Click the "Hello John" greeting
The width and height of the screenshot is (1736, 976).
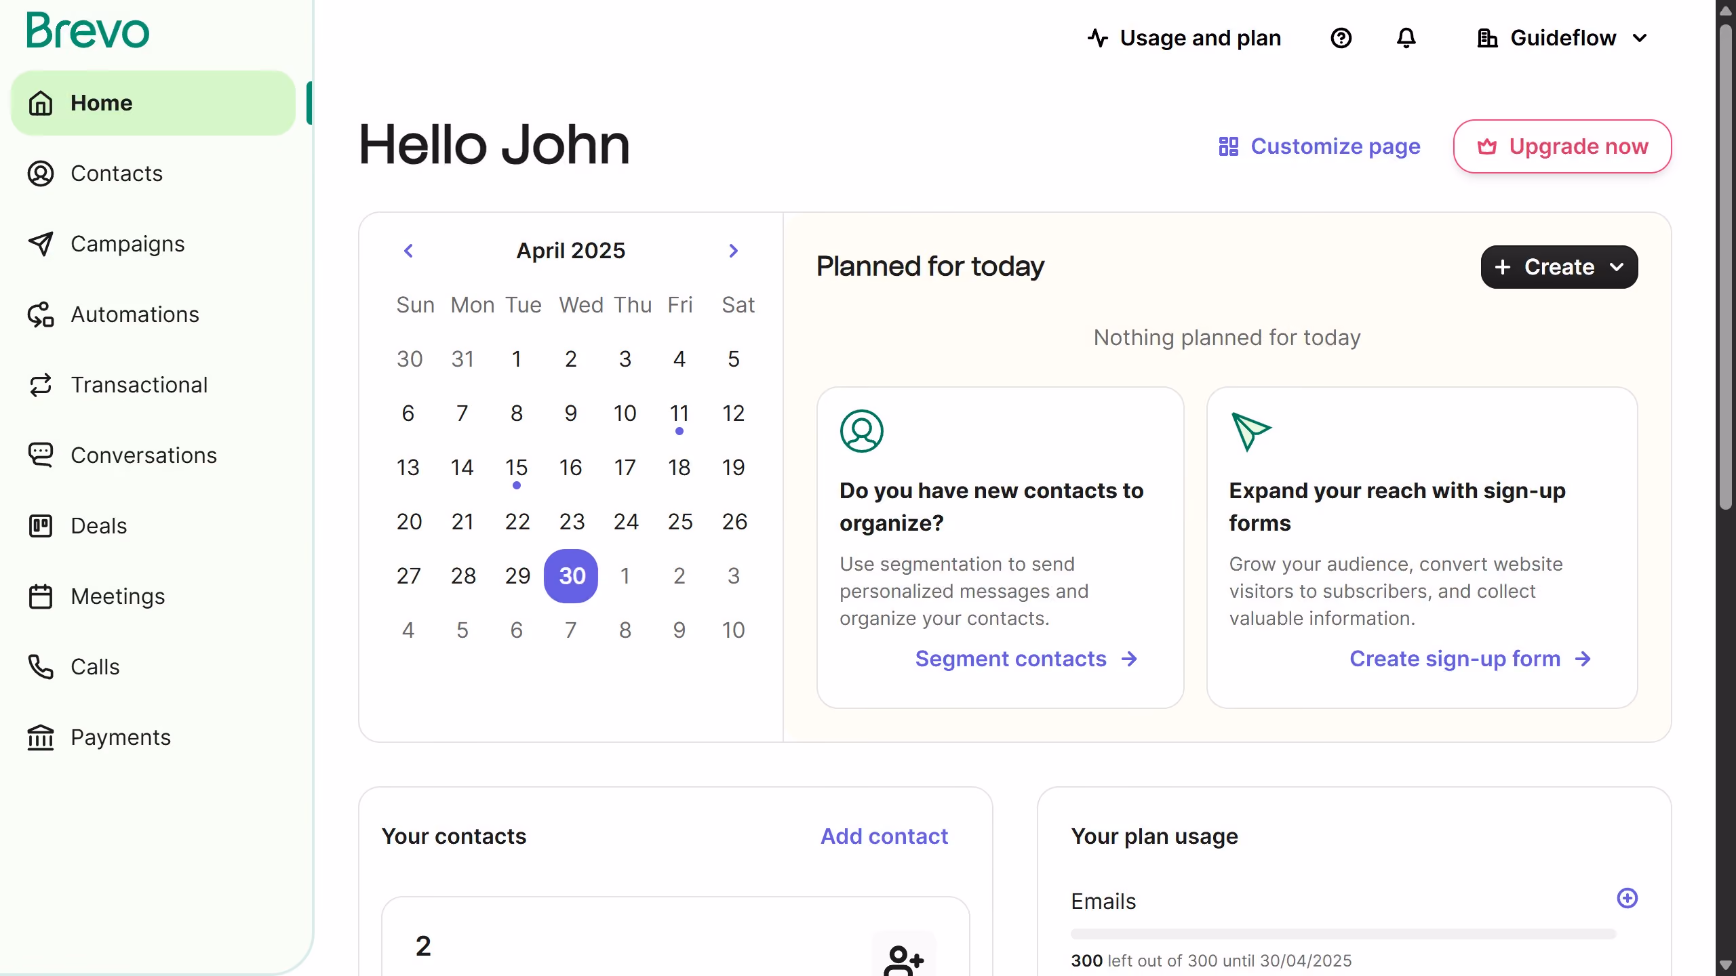pos(494,145)
